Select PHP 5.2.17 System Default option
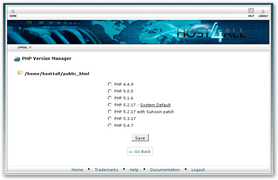Screen dimensions: 278x180 pyautogui.click(x=110, y=105)
